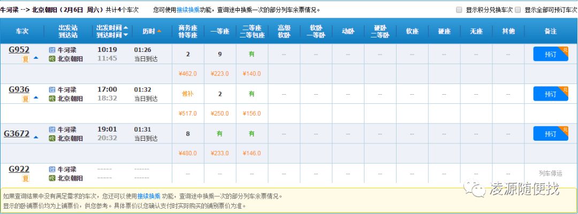Click the 过 station icon in the G922 row
This screenshot has height=214, width=578.
click(52, 170)
